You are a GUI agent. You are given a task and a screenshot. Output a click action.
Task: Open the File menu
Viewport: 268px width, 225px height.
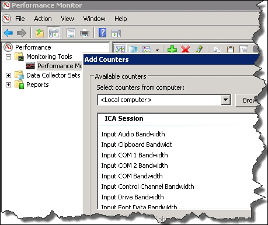pyautogui.click(x=20, y=19)
